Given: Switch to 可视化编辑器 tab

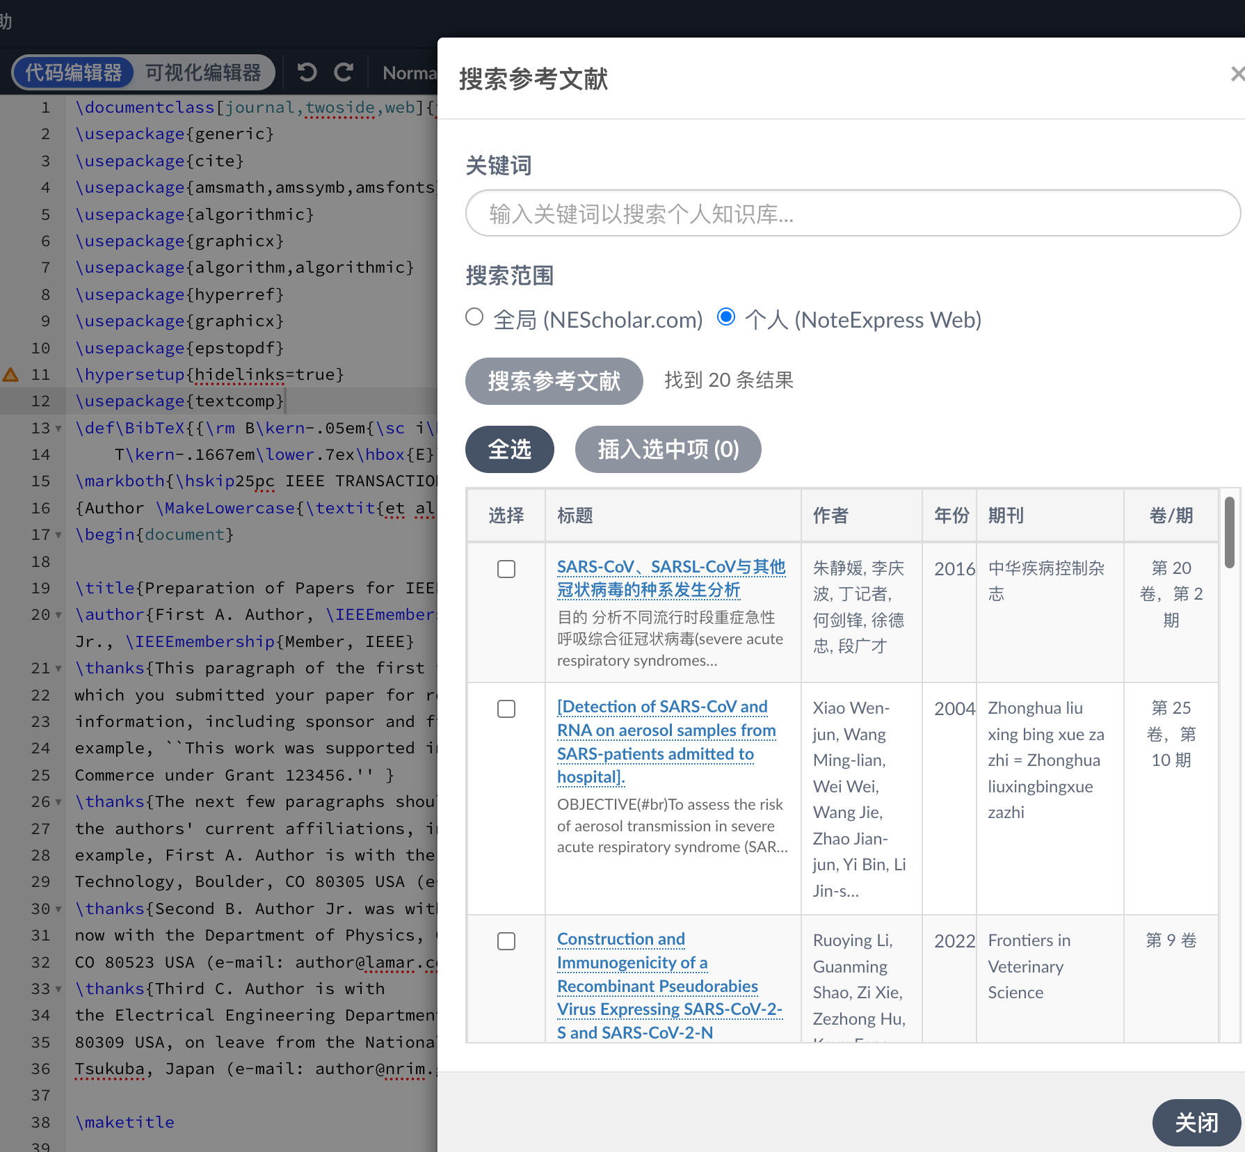Looking at the screenshot, I should [x=203, y=72].
